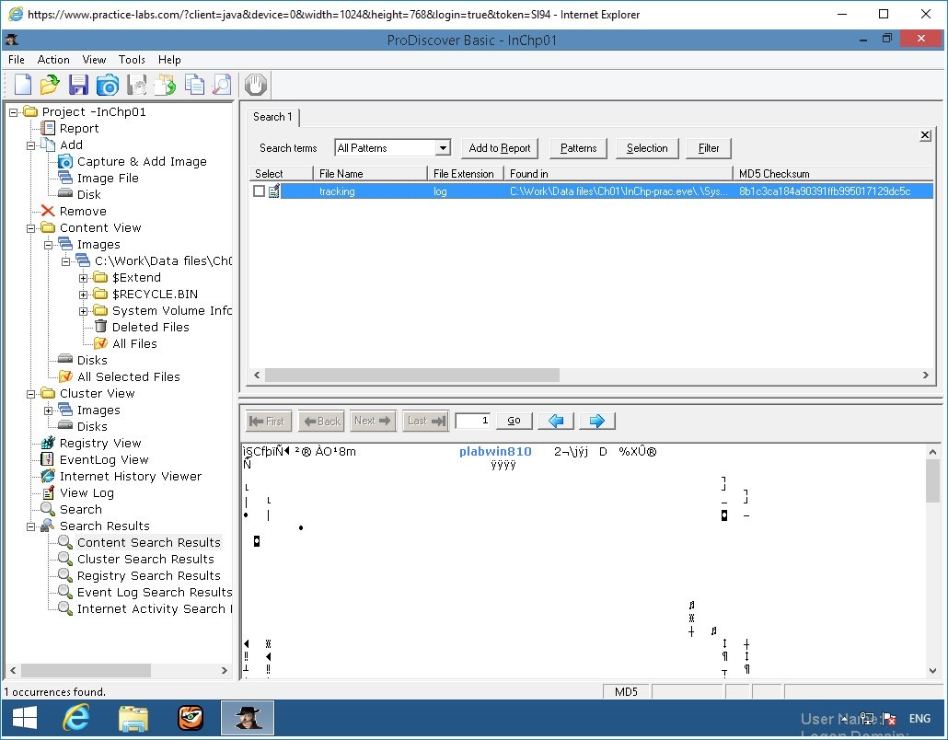Click the viewer pane vertical scrollbar thumb
The width and height of the screenshot is (948, 740).
coord(932,480)
